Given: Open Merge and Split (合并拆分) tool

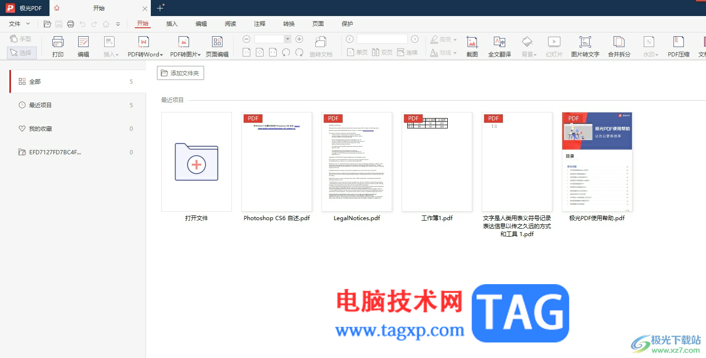Looking at the screenshot, I should (619, 47).
